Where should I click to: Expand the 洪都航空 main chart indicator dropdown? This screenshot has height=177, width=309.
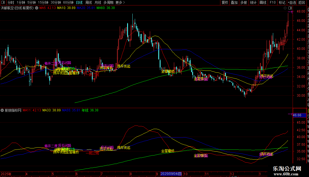[36, 8]
